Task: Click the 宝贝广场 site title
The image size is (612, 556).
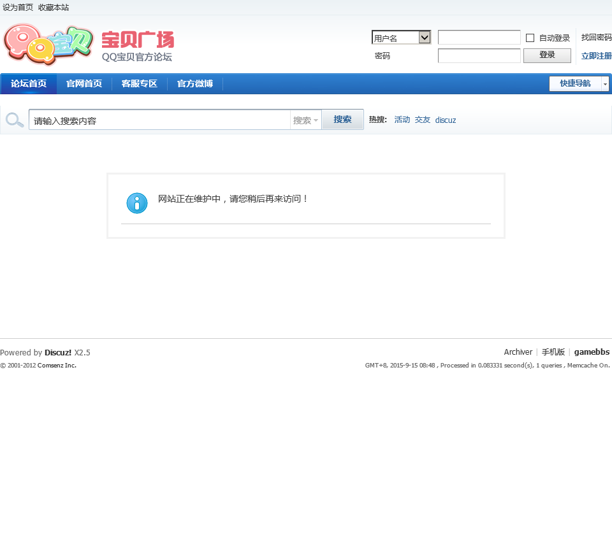Action: coord(138,39)
